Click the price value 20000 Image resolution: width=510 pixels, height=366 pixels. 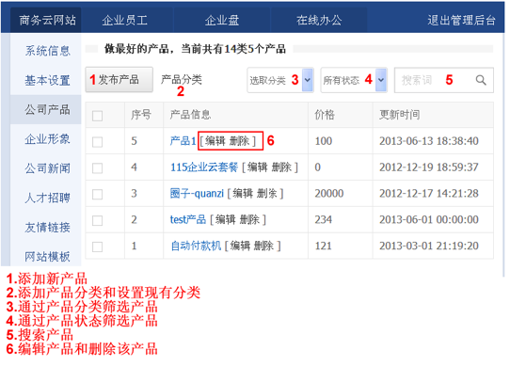coord(328,194)
